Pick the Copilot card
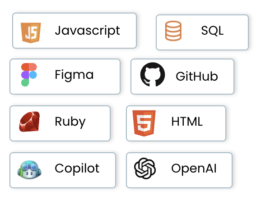This screenshot has height=209, width=261. pos(63,170)
